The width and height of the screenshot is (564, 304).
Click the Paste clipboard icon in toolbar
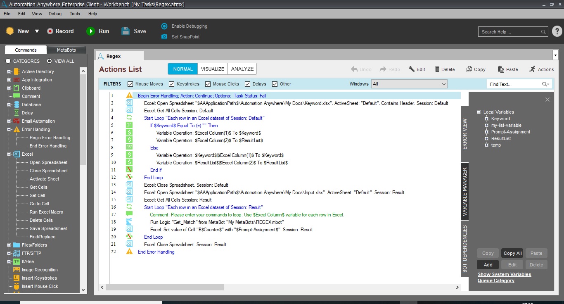pos(501,69)
